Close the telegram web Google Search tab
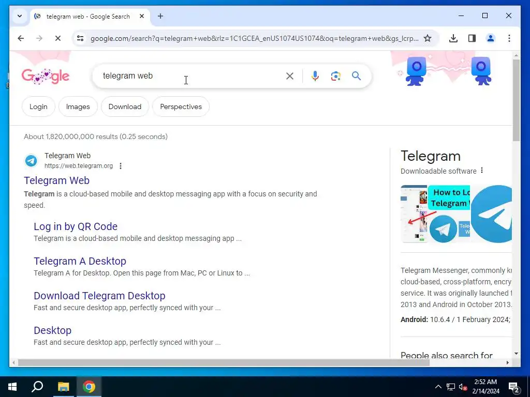This screenshot has height=397, width=530. click(142, 16)
